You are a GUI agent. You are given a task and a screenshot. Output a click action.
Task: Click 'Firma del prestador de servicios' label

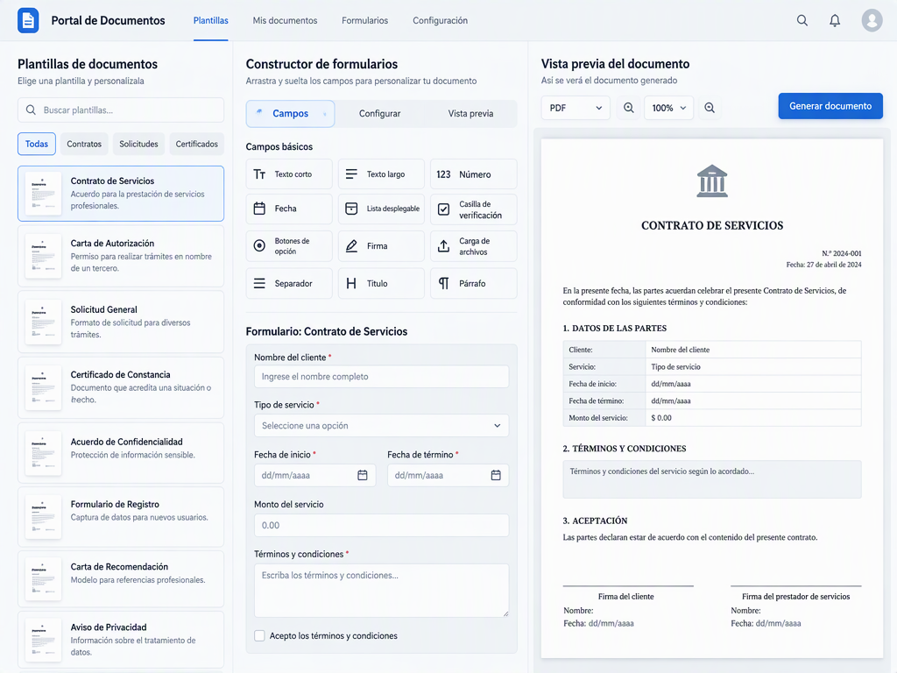pyautogui.click(x=795, y=596)
